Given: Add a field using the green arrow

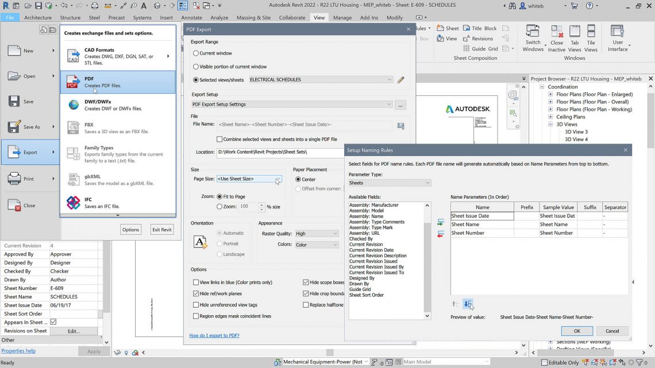Looking at the screenshot, I should [440, 222].
